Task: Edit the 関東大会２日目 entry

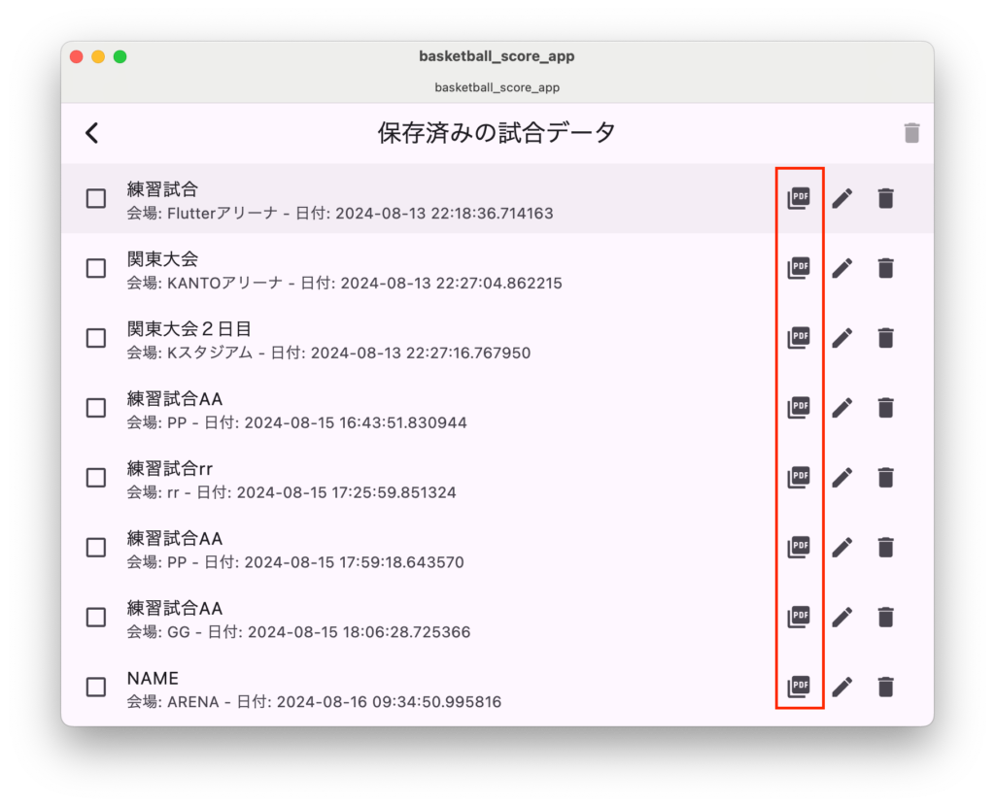Action: coord(842,338)
